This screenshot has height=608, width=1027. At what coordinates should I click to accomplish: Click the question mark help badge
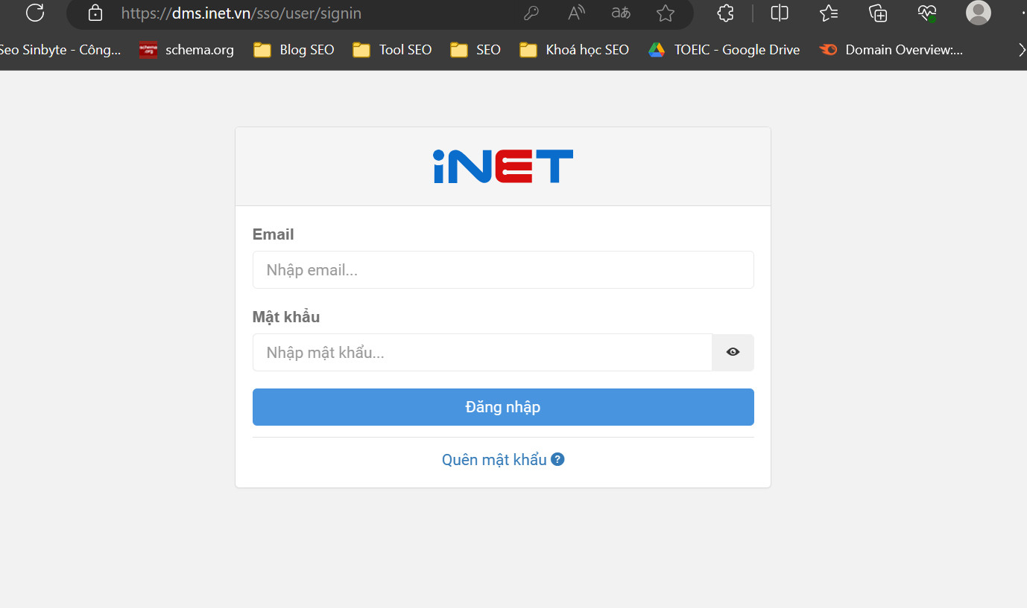(557, 459)
